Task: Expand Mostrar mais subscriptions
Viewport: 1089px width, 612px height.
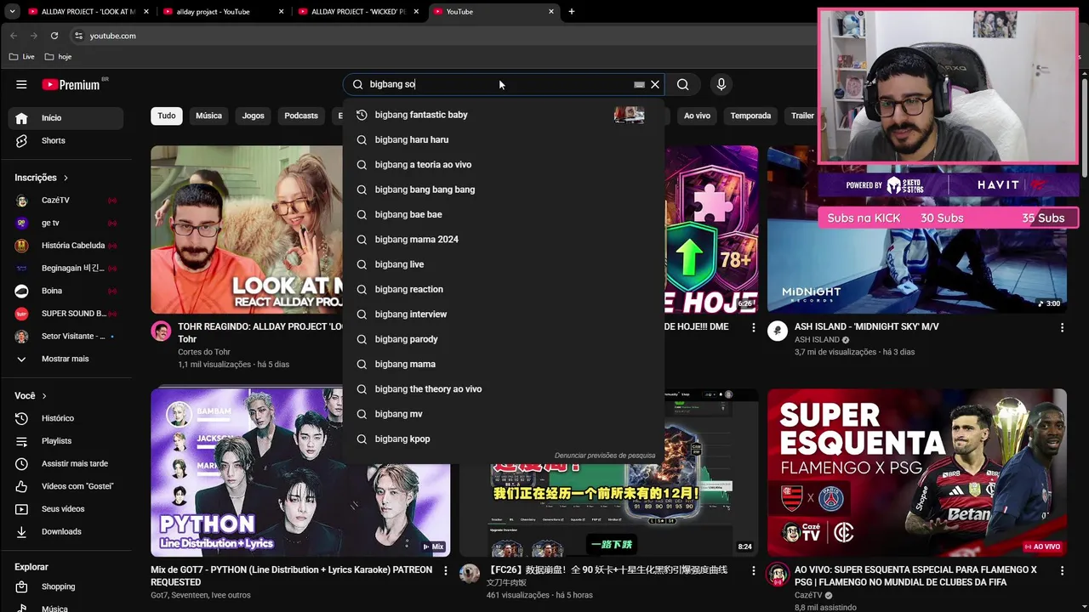Action: click(66, 359)
